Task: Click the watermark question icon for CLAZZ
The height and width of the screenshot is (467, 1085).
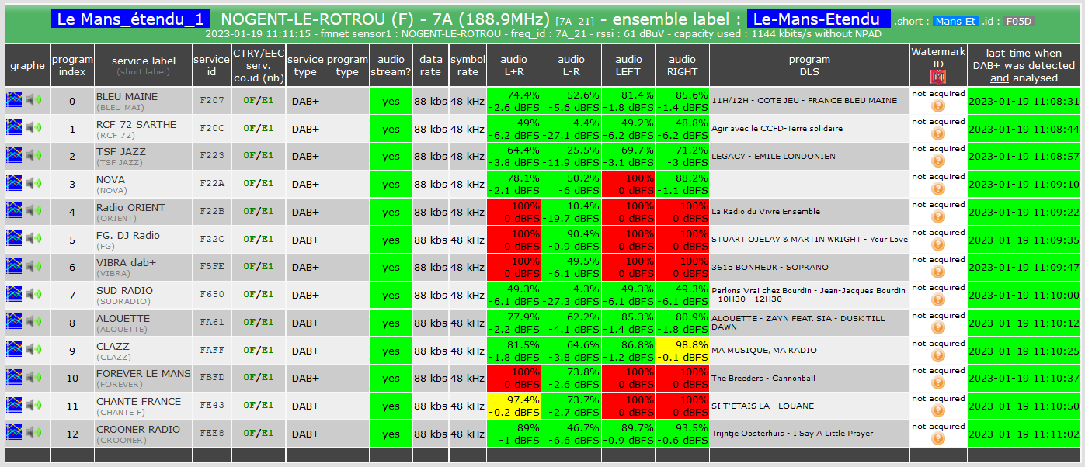Action: pos(938,356)
